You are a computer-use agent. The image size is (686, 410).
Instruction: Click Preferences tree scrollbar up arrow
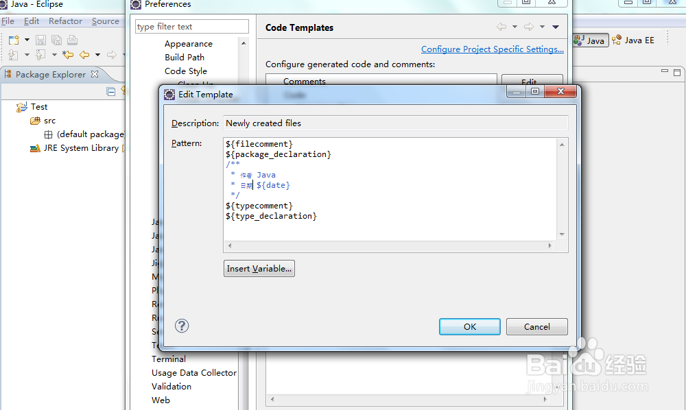[x=244, y=43]
